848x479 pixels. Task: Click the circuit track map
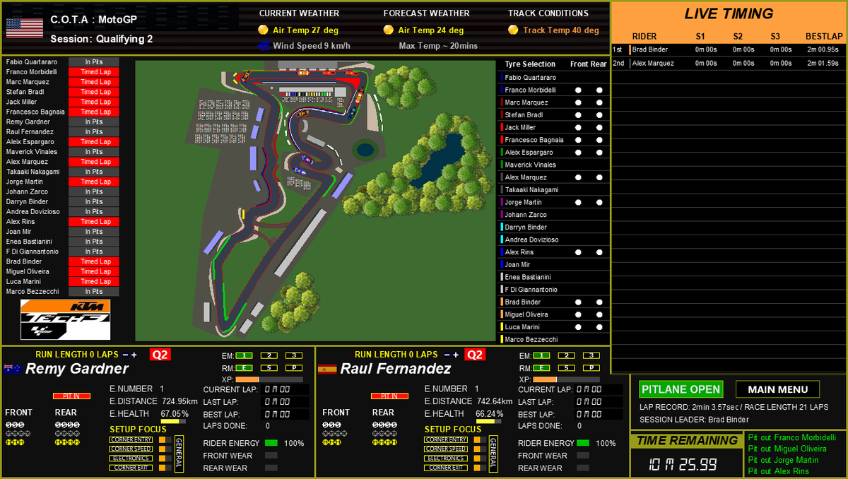[316, 201]
